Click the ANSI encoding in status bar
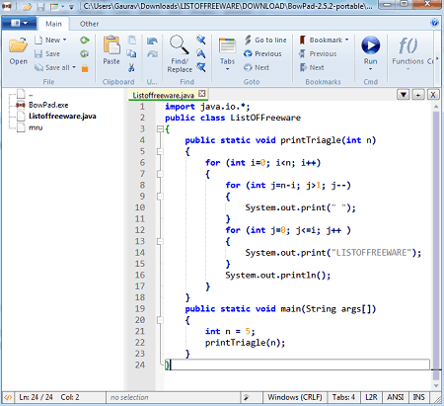Screen dimensions: 444x406 pos(395,397)
